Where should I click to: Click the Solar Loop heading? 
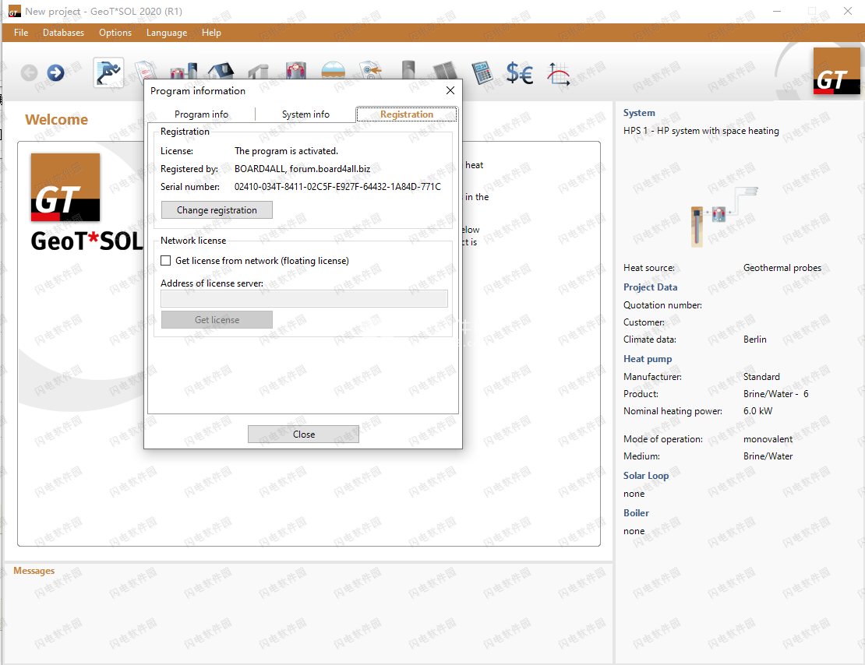[x=645, y=475]
